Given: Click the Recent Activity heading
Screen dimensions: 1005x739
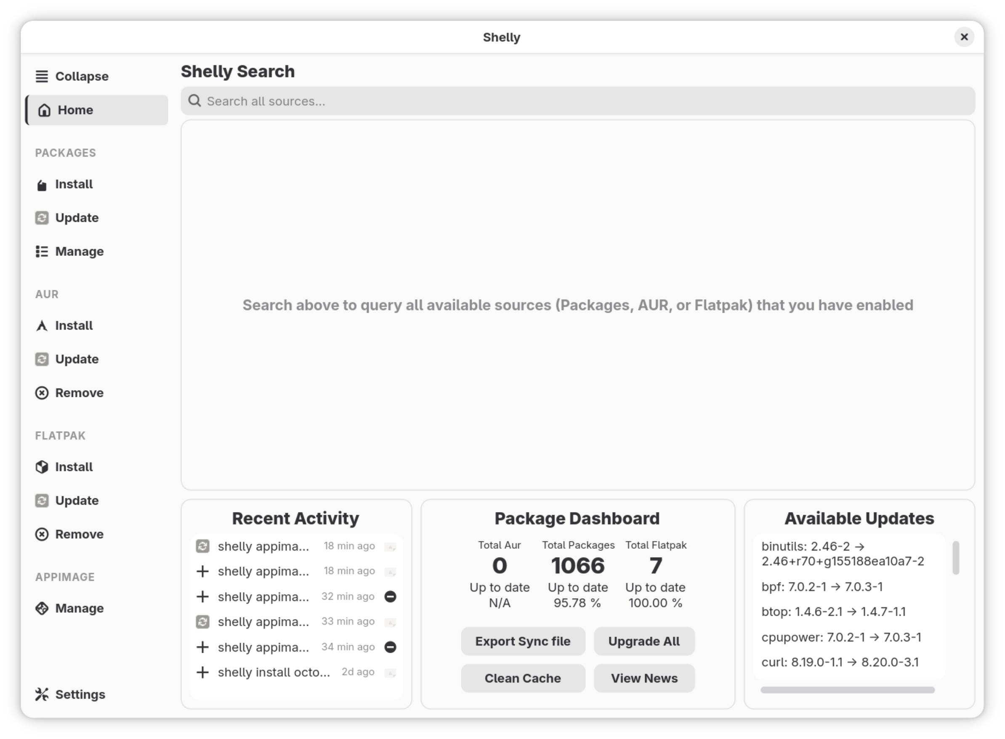Looking at the screenshot, I should (x=295, y=519).
